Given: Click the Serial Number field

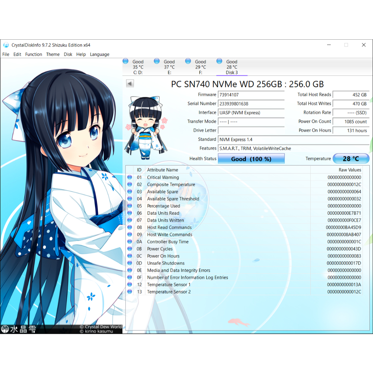Looking at the screenshot, I should pos(251,104).
